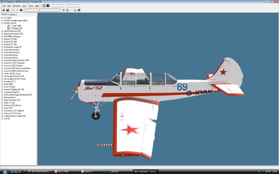Click the icon beside 2. 'Pushyka' 09 livery

click(x=8, y=29)
